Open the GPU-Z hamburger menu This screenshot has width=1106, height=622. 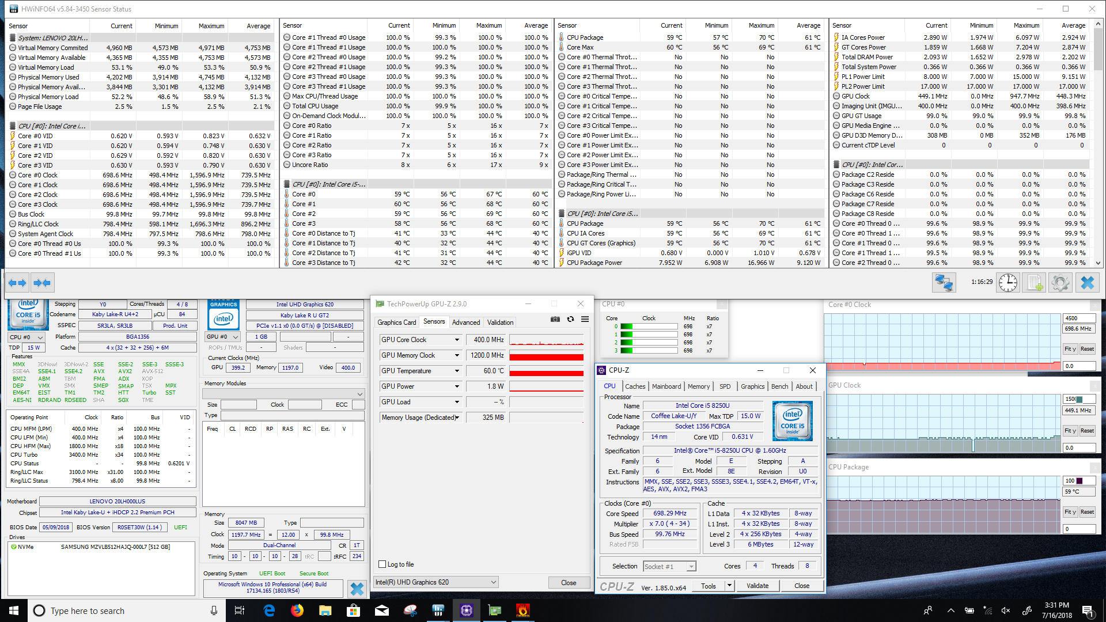tap(585, 319)
